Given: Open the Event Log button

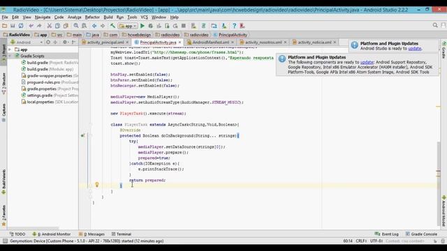Looking at the screenshot, I should (386, 234).
